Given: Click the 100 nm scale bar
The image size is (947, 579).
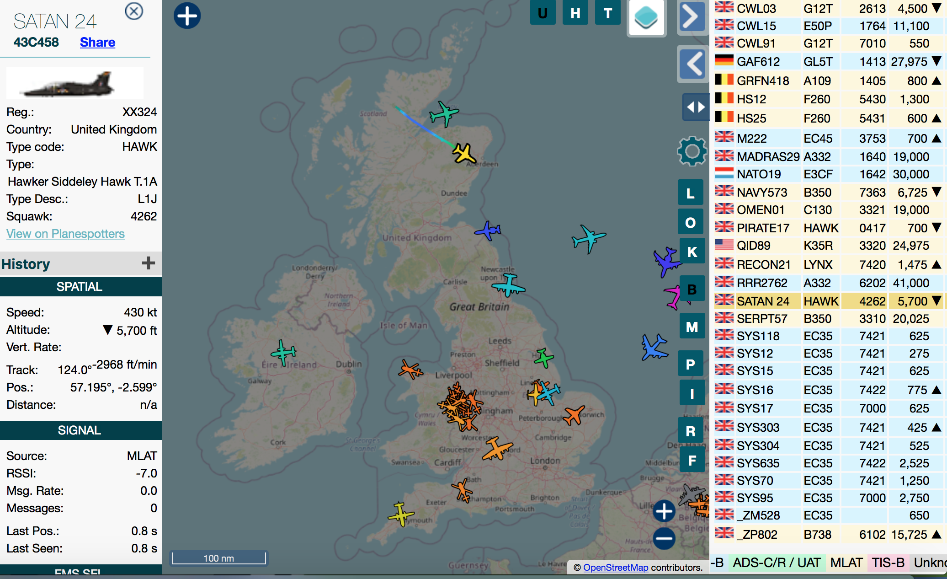Looking at the screenshot, I should point(218,558).
